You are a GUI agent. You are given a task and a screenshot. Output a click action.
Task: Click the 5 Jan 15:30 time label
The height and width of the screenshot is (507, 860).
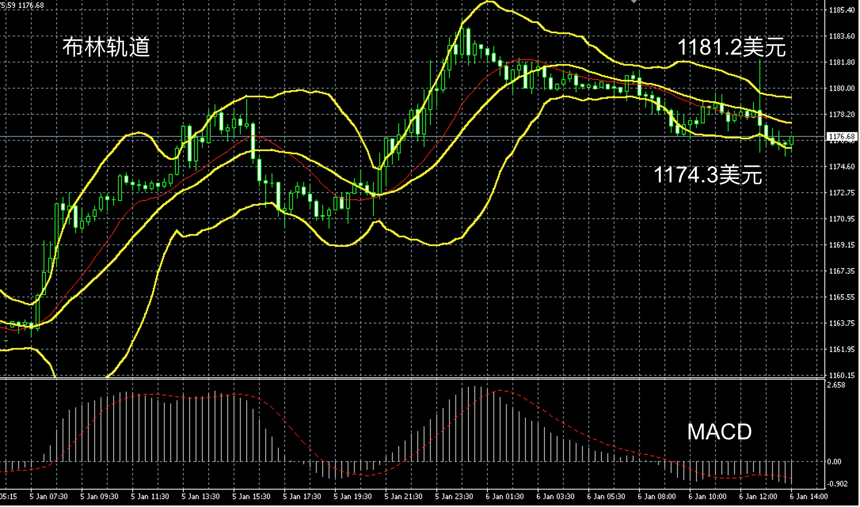(x=251, y=497)
